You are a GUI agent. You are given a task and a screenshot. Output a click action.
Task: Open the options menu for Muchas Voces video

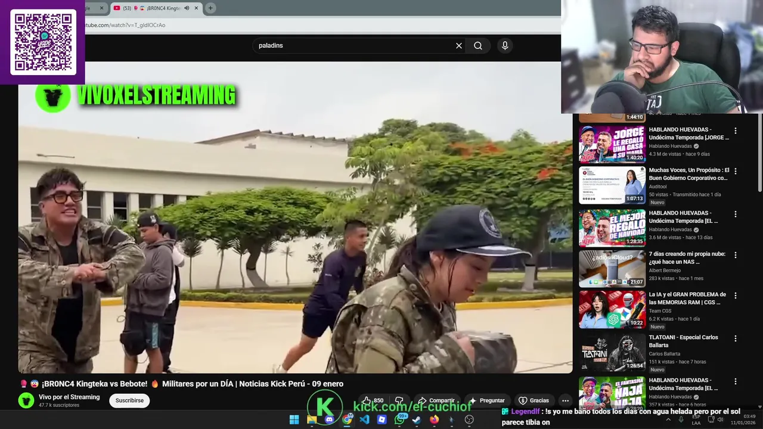click(735, 171)
